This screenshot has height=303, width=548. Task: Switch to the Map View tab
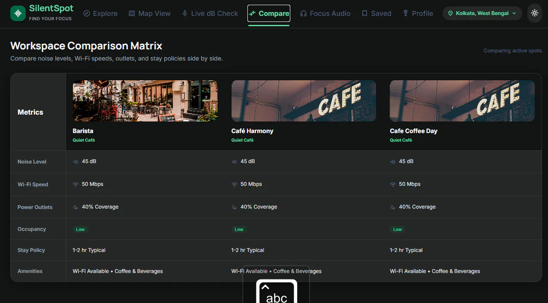click(x=150, y=13)
